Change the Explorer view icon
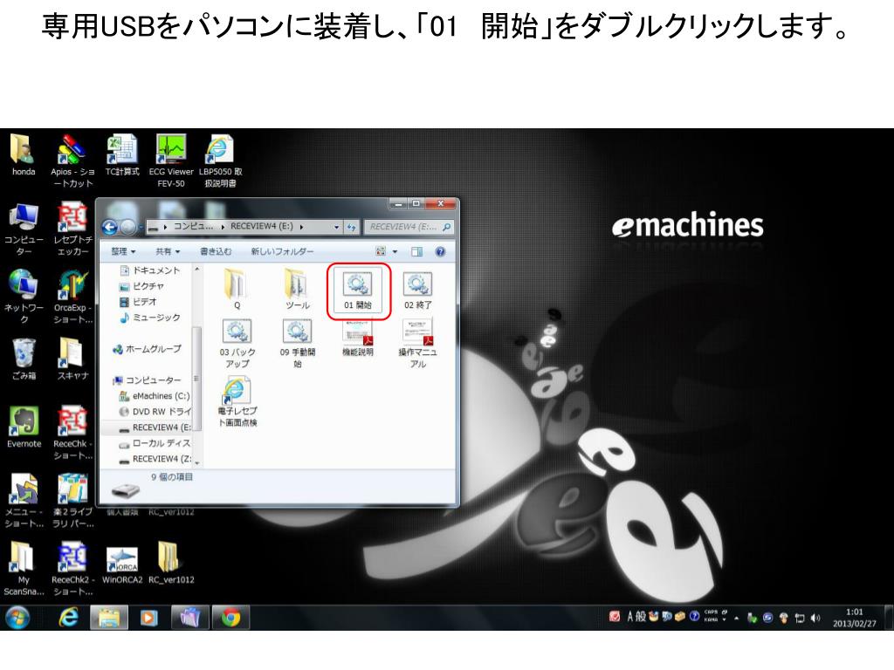Viewport: 894px width, 670px height. click(381, 251)
